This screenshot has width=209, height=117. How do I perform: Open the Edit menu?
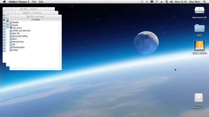(41, 2)
